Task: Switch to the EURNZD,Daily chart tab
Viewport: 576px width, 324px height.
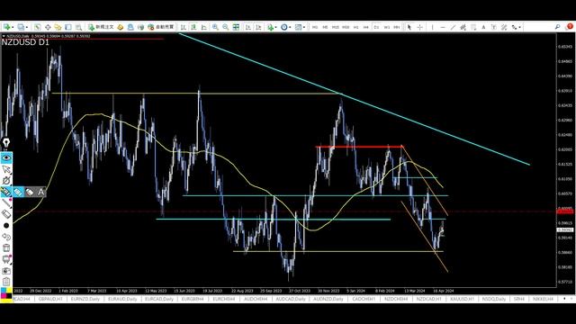Action: (85, 299)
